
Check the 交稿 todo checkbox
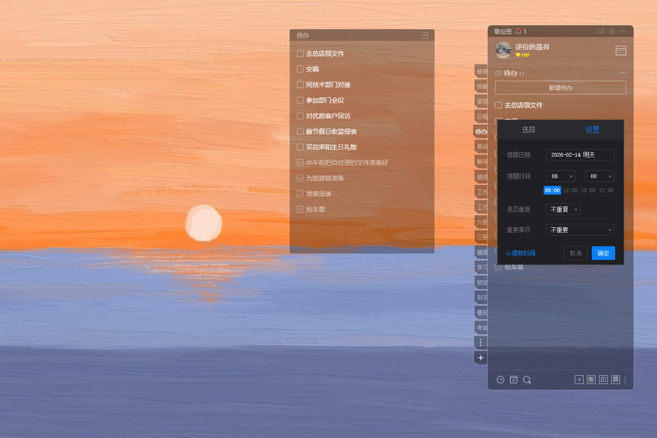(300, 69)
